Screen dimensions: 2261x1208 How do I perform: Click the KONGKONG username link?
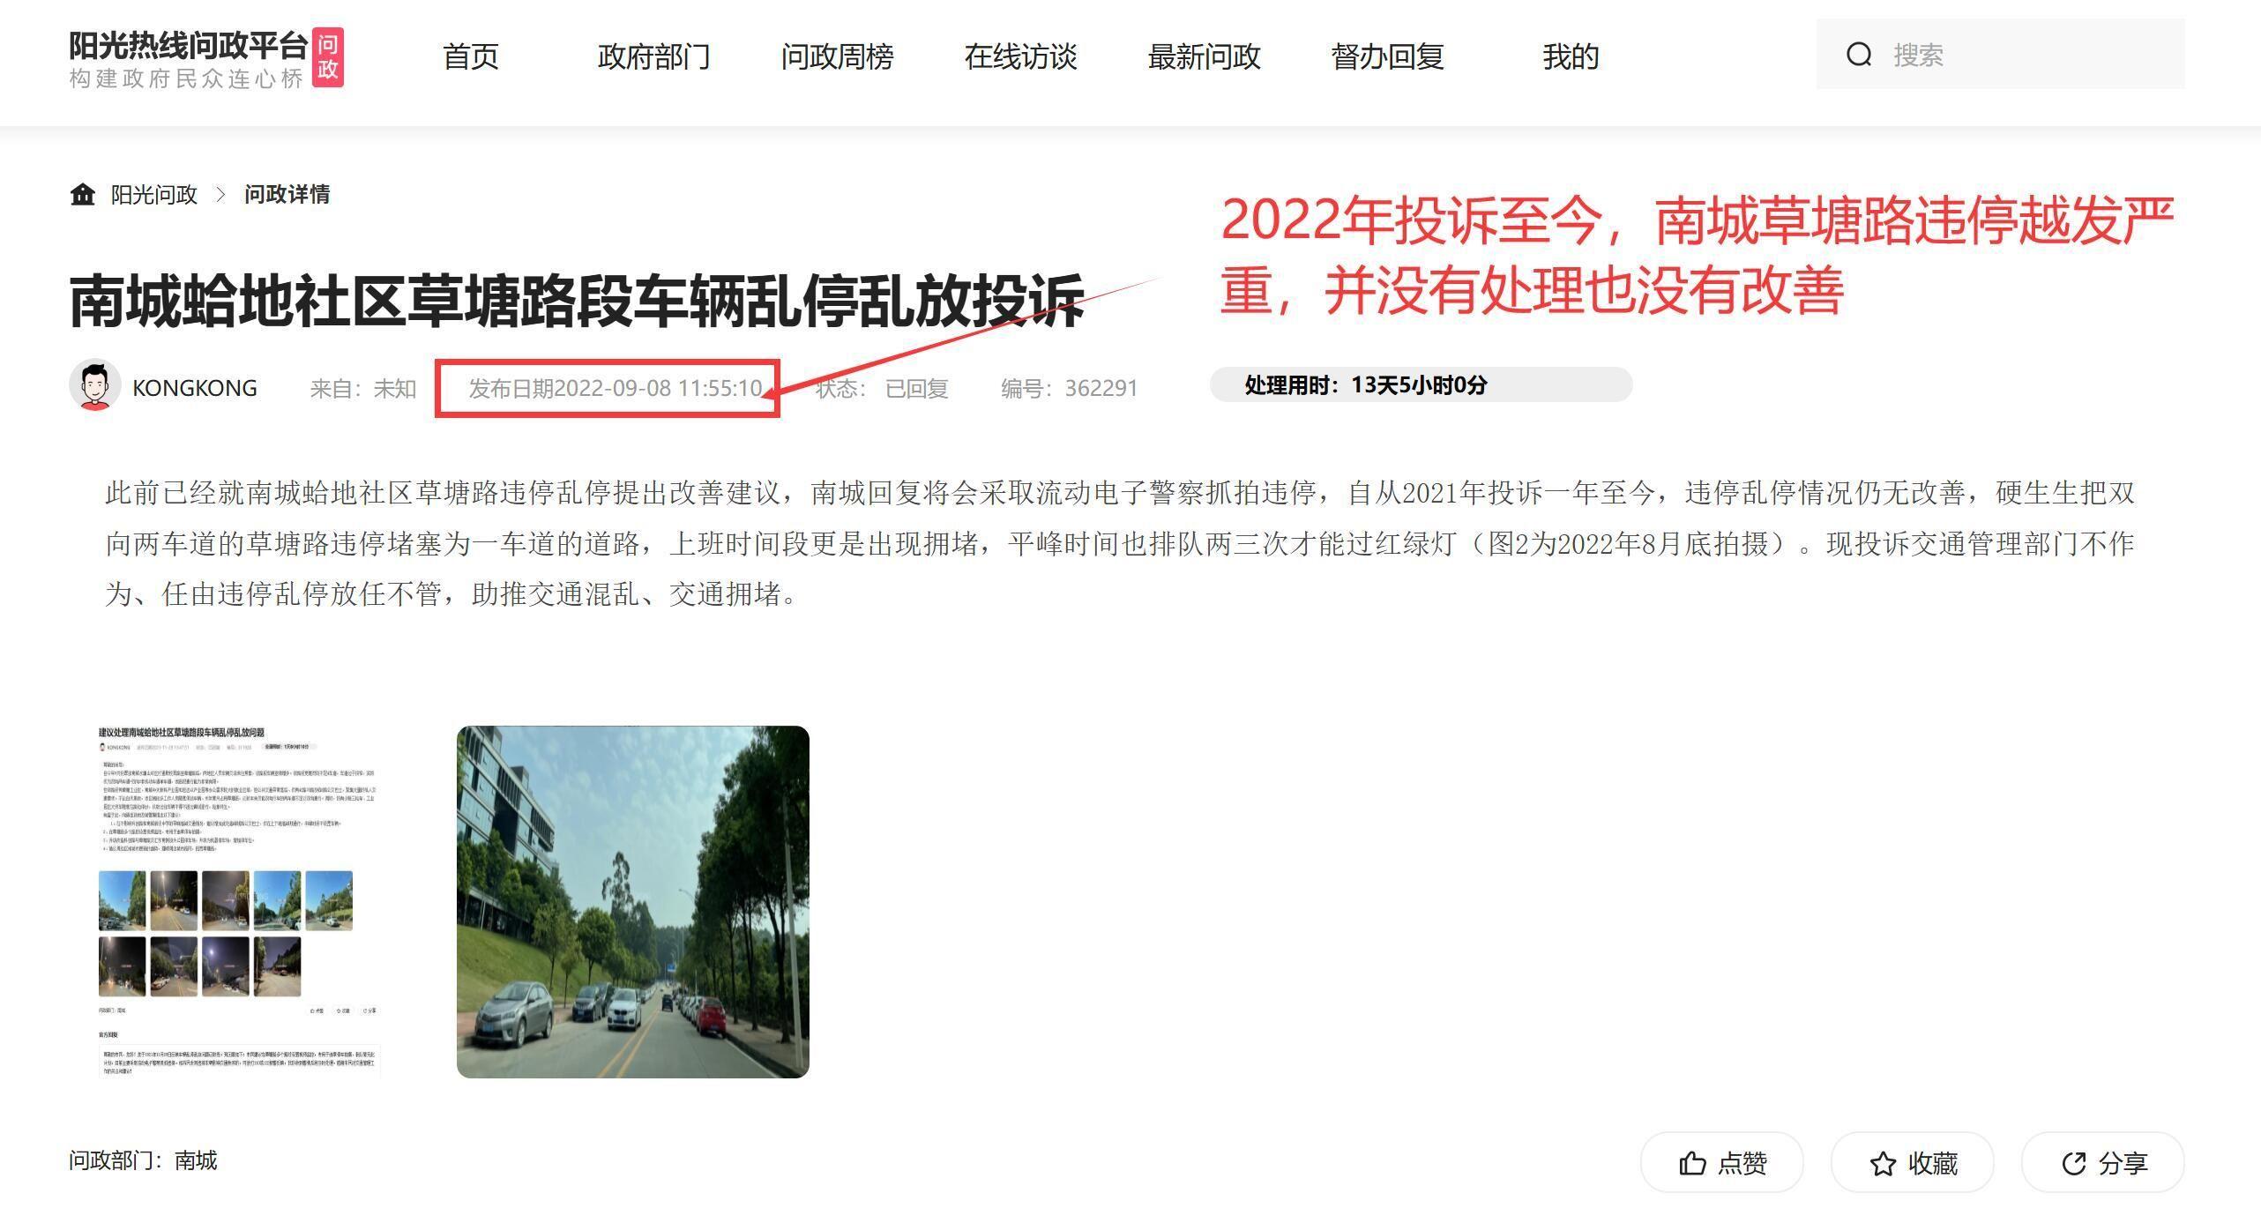195,388
